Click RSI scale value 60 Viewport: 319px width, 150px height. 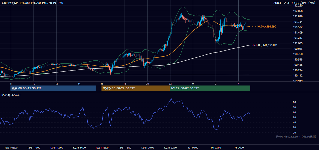[x=295, y=112]
